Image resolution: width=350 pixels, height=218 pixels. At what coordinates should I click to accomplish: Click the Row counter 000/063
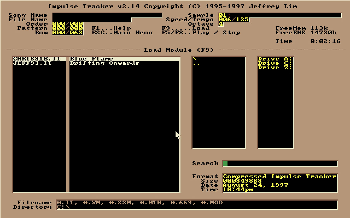point(68,33)
